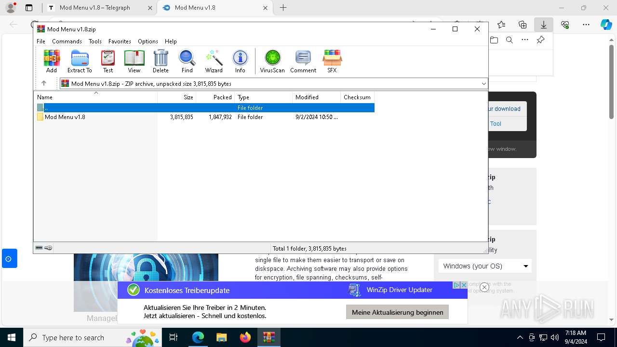Show archive Info

(240, 61)
